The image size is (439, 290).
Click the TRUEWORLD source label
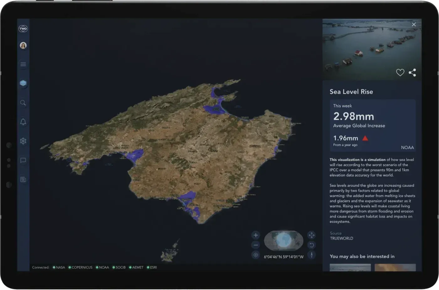point(341,238)
